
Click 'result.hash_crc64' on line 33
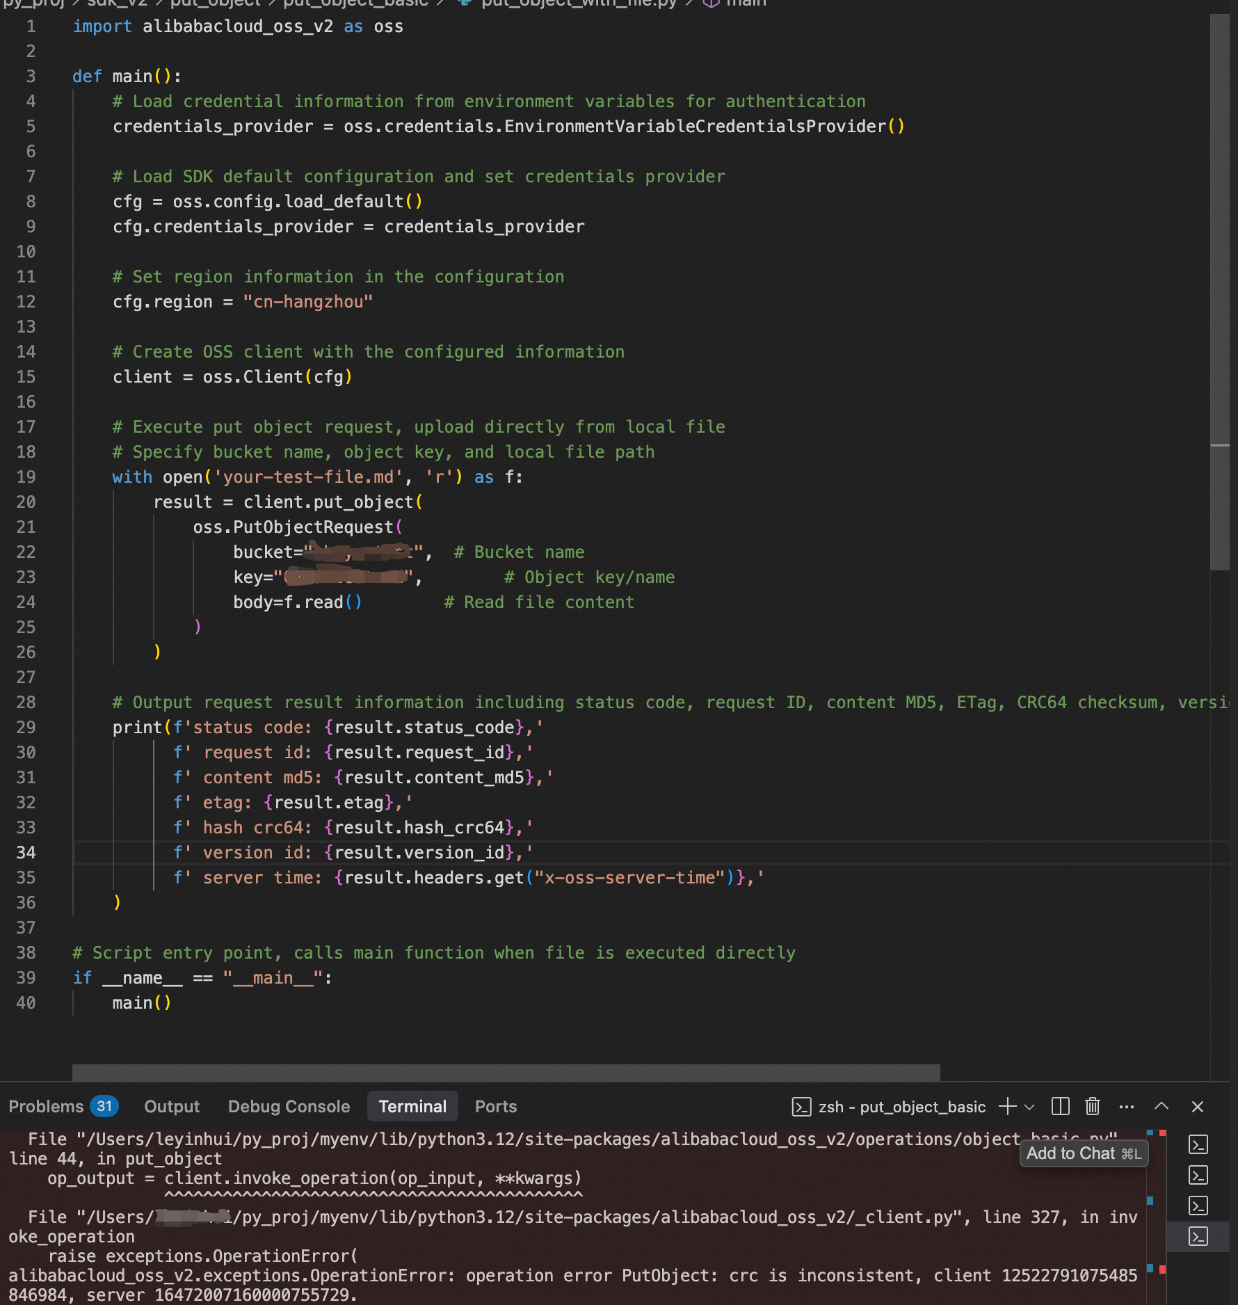419,828
